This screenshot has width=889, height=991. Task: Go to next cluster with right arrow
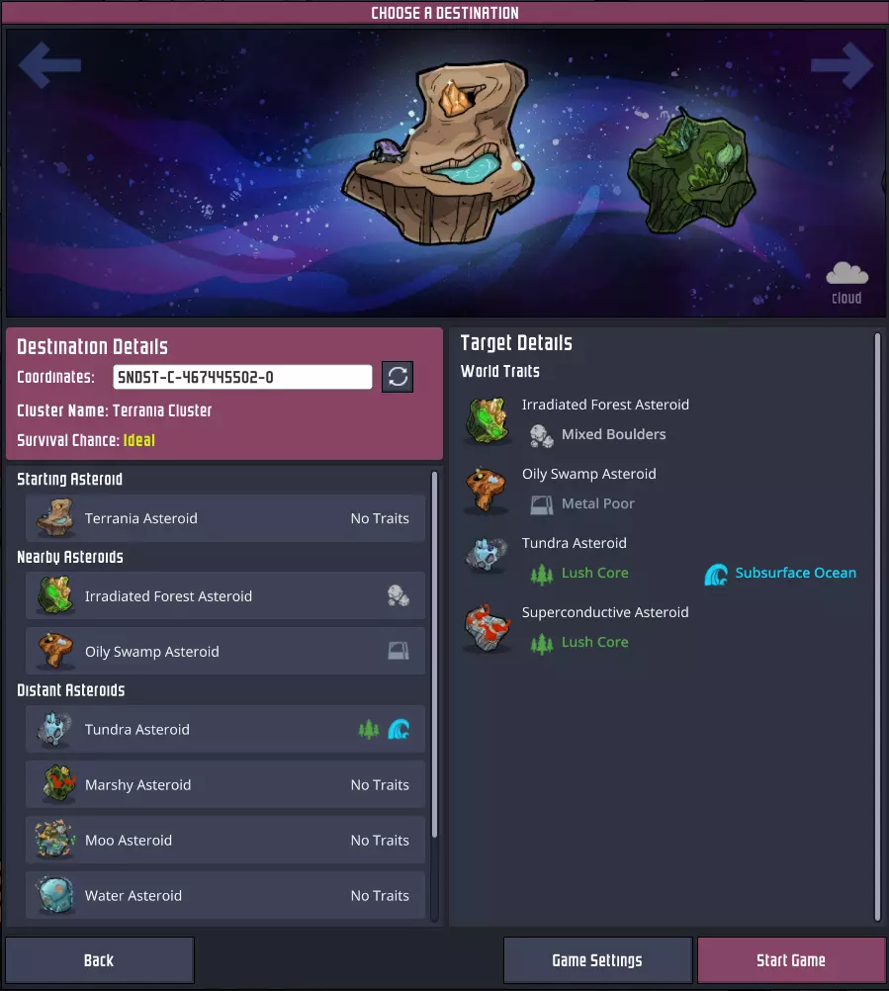click(841, 64)
